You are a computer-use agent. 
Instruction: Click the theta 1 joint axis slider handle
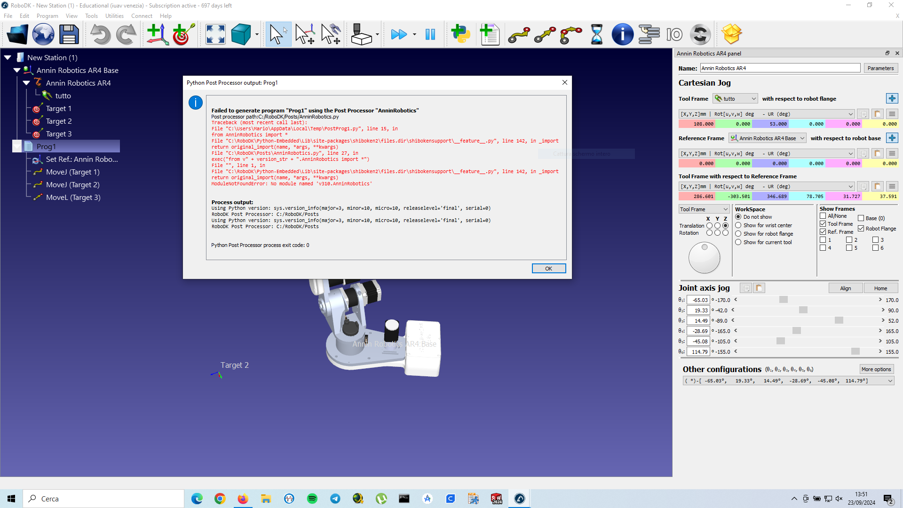[783, 300]
